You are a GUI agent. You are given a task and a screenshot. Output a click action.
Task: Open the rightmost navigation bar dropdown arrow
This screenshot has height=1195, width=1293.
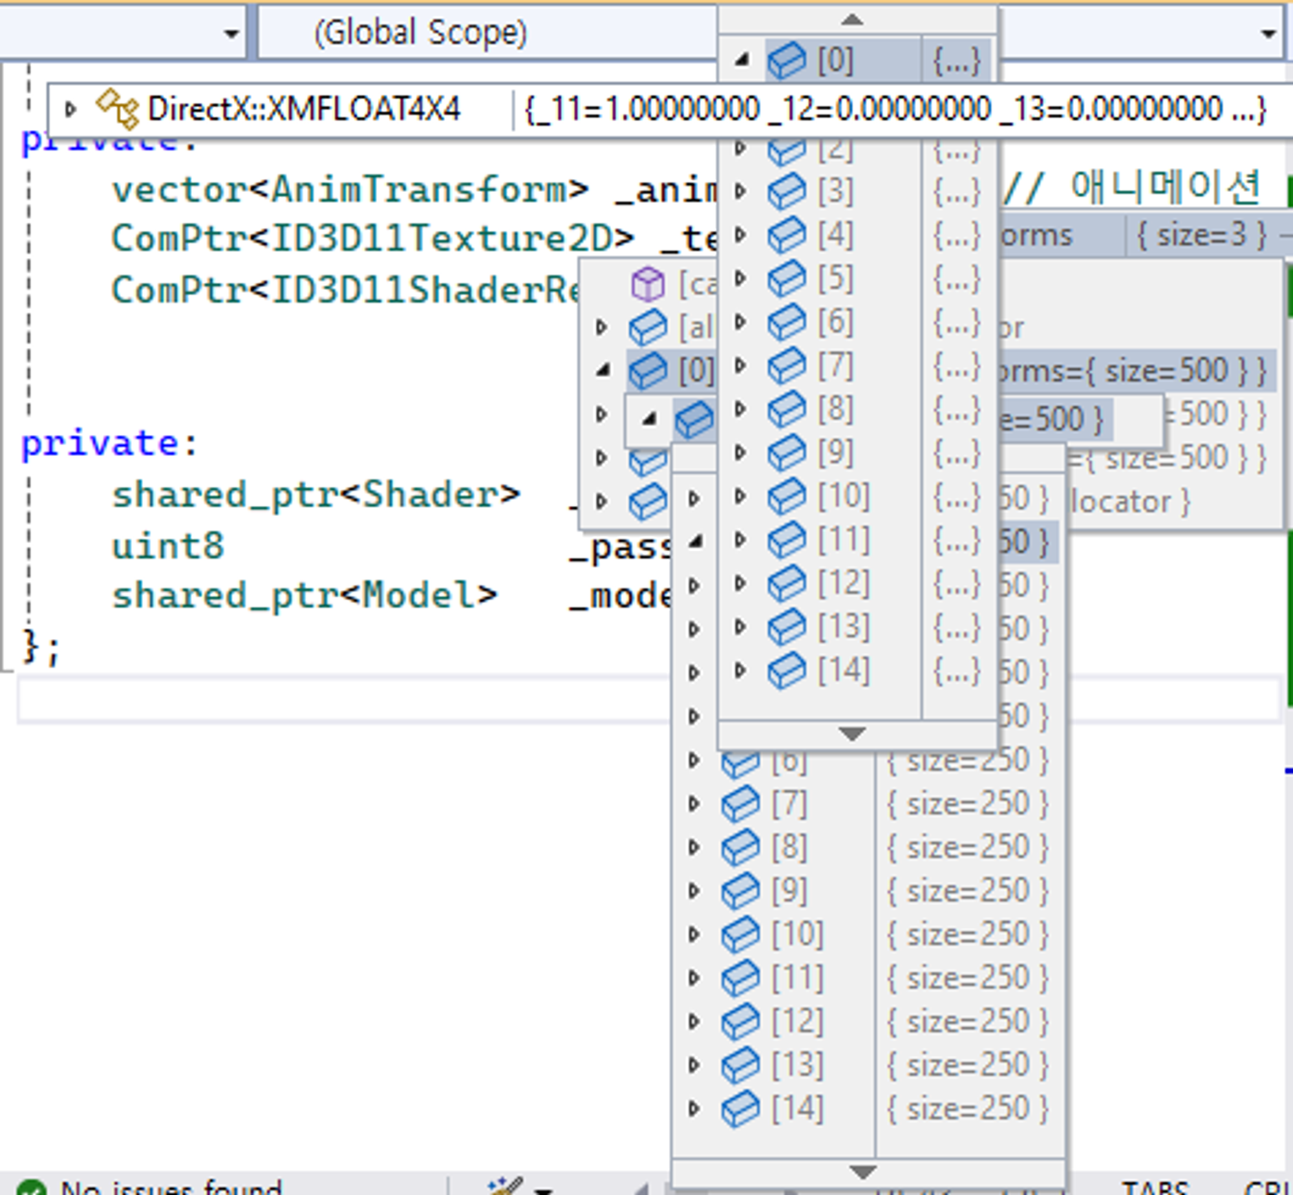click(x=1268, y=33)
